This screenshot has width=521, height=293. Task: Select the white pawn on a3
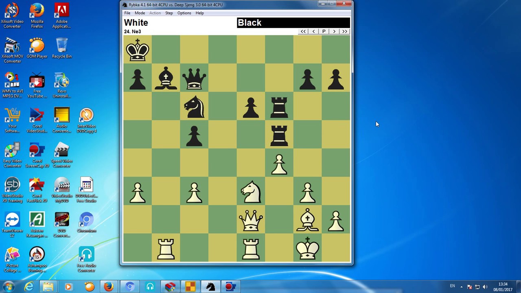tap(138, 192)
